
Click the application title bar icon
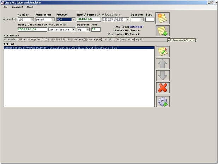[x=2, y=2]
